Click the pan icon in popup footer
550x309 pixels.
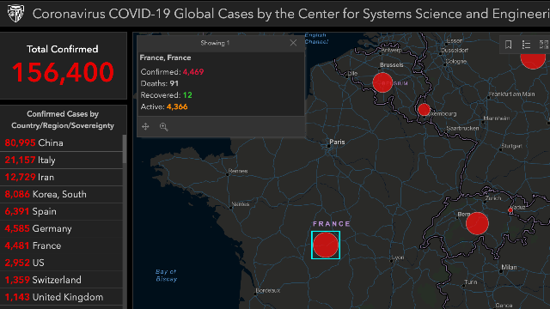(145, 126)
